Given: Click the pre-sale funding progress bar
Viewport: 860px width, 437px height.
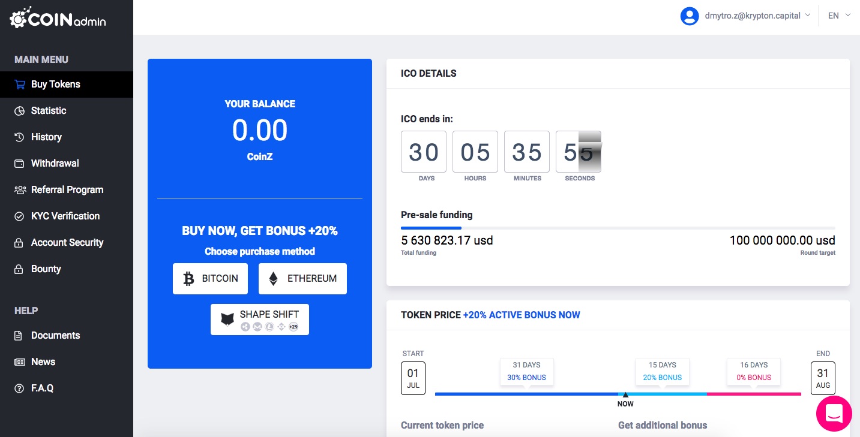Looking at the screenshot, I should click(x=618, y=228).
